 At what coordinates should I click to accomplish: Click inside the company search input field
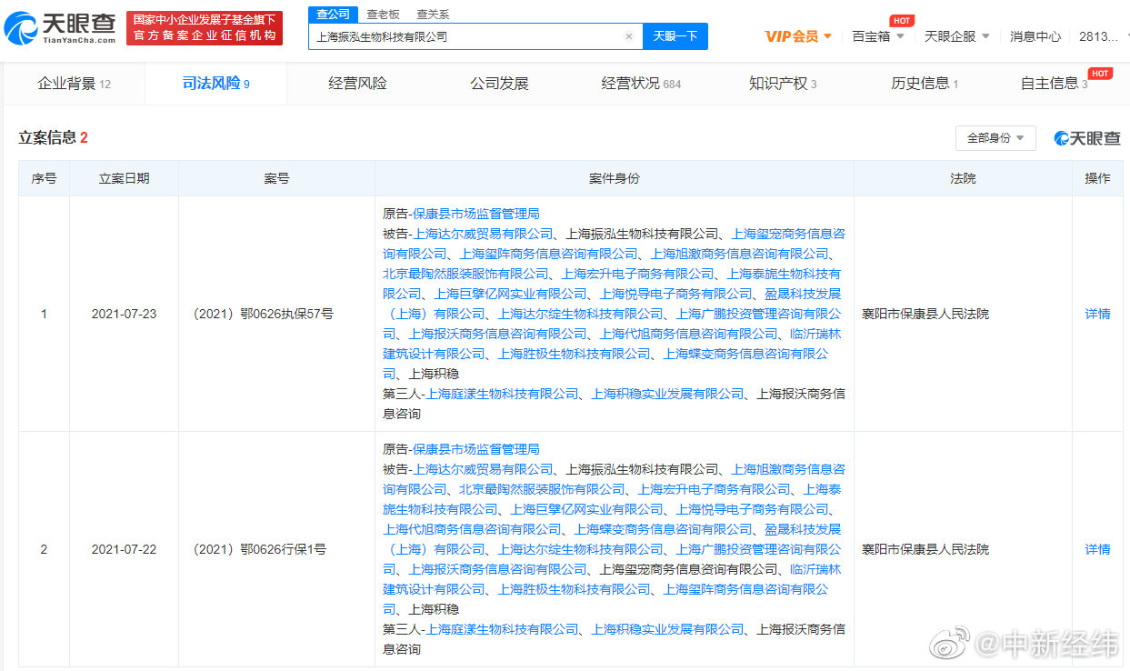coord(455,35)
